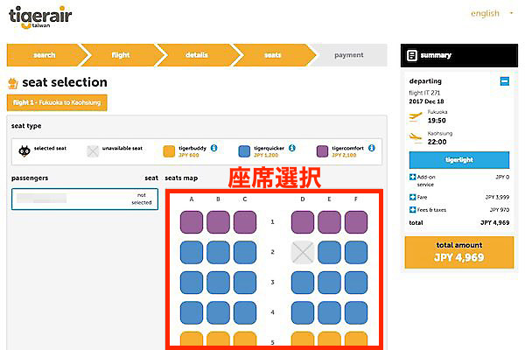Choose tigerquicker seat 3F
The width and height of the screenshot is (525, 350).
pos(356,283)
